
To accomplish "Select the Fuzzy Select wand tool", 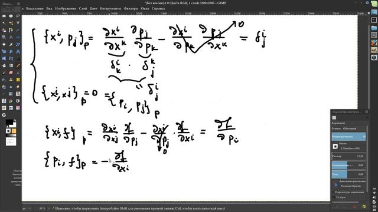I will 4,23.
